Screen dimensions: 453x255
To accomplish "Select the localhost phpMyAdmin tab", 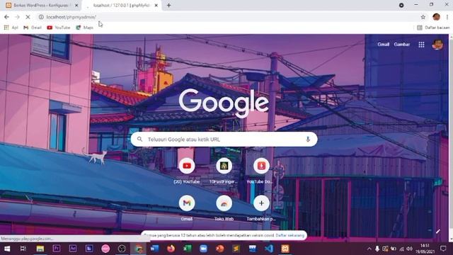I will (x=121, y=5).
